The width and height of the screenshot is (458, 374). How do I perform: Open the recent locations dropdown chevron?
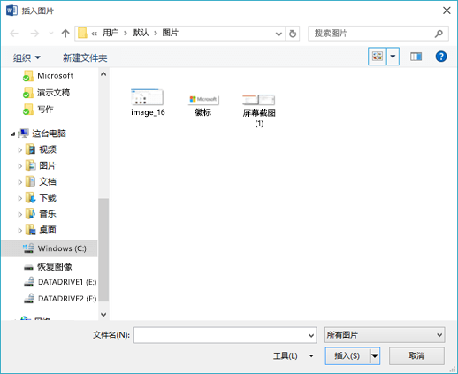click(x=51, y=34)
